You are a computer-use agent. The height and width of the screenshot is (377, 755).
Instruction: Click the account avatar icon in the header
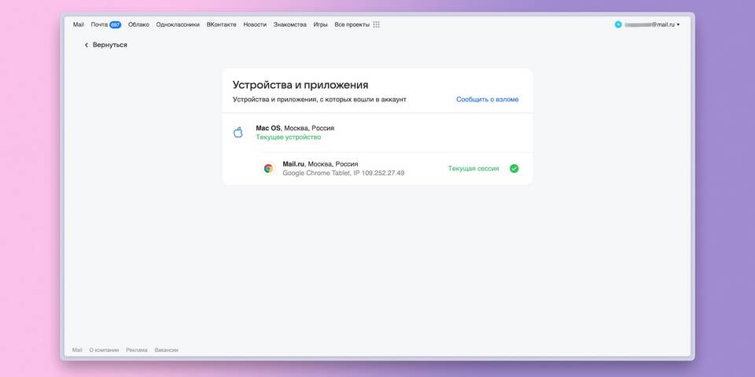point(618,24)
